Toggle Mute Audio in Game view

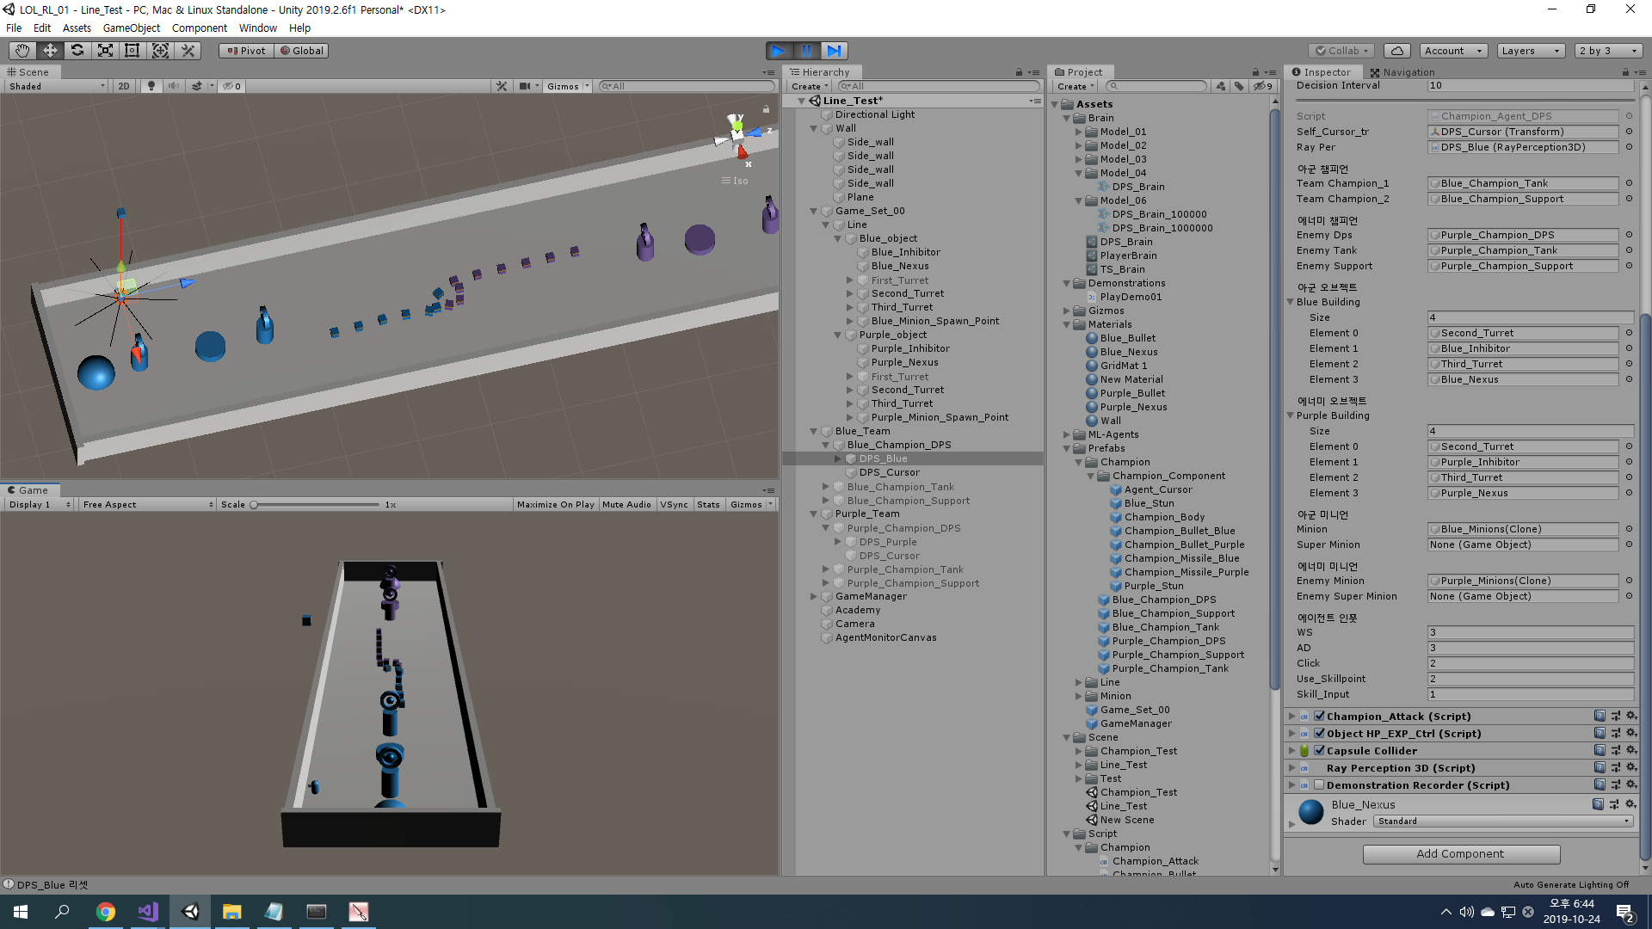[626, 505]
